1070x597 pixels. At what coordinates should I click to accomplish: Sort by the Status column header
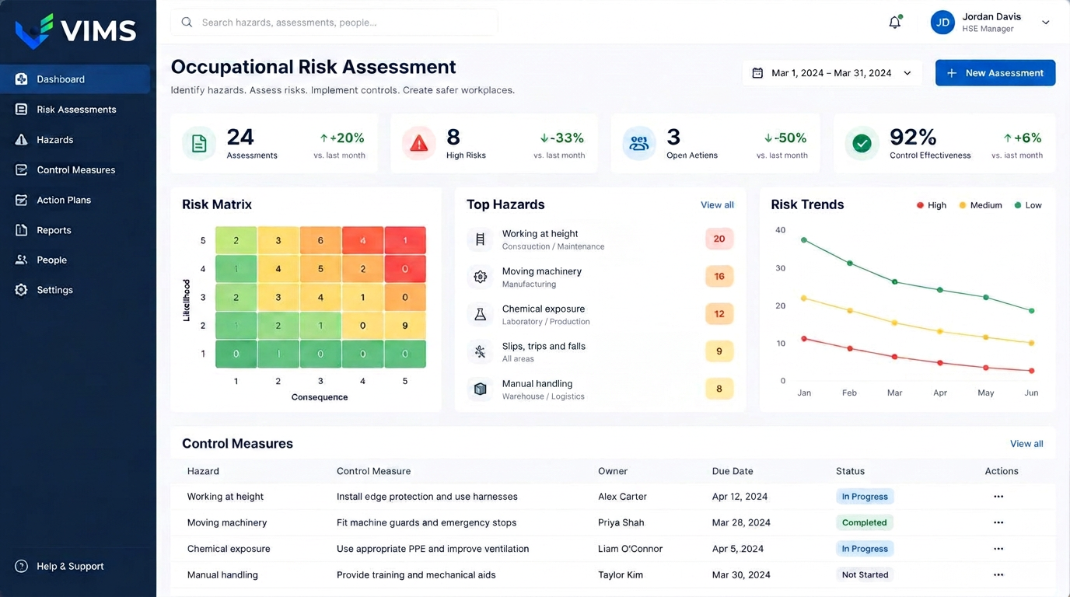pyautogui.click(x=850, y=471)
